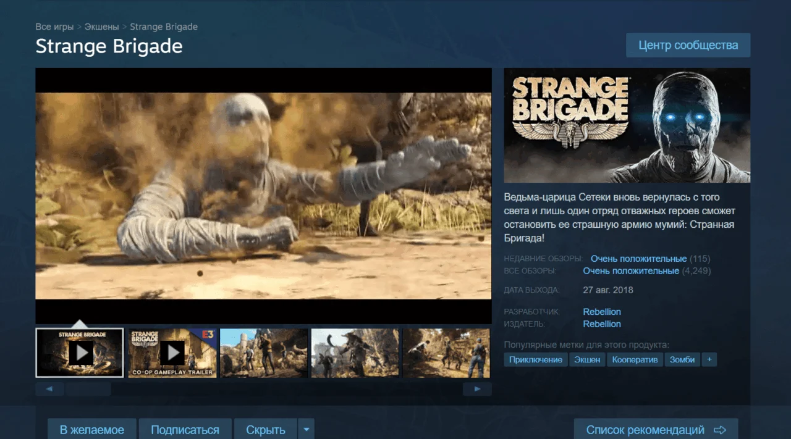Play the Co-op Gameplay Trailer thumbnail
The image size is (791, 439).
click(172, 353)
